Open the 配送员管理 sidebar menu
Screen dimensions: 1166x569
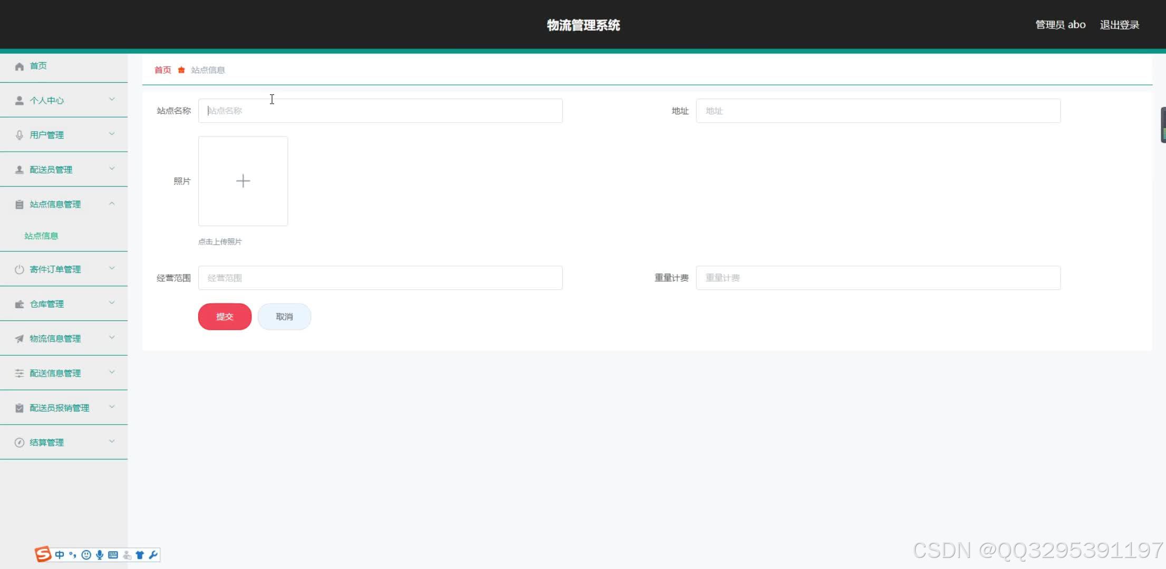click(64, 170)
